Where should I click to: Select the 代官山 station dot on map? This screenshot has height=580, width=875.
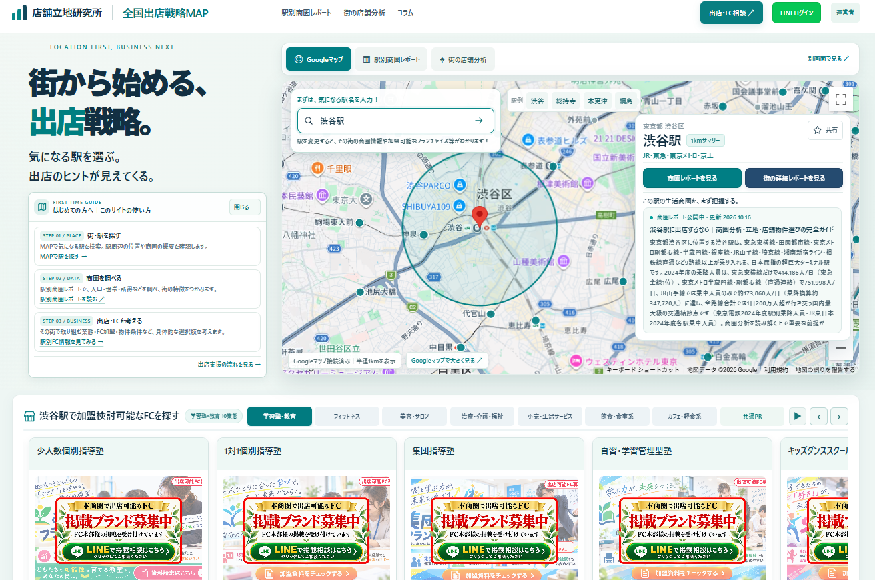pos(490,313)
